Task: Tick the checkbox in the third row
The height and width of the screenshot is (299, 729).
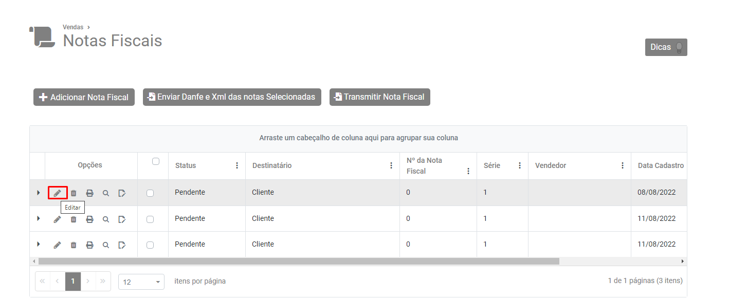Action: pyautogui.click(x=150, y=245)
